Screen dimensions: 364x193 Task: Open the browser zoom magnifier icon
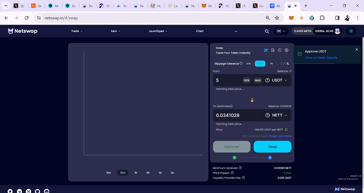pos(268,18)
